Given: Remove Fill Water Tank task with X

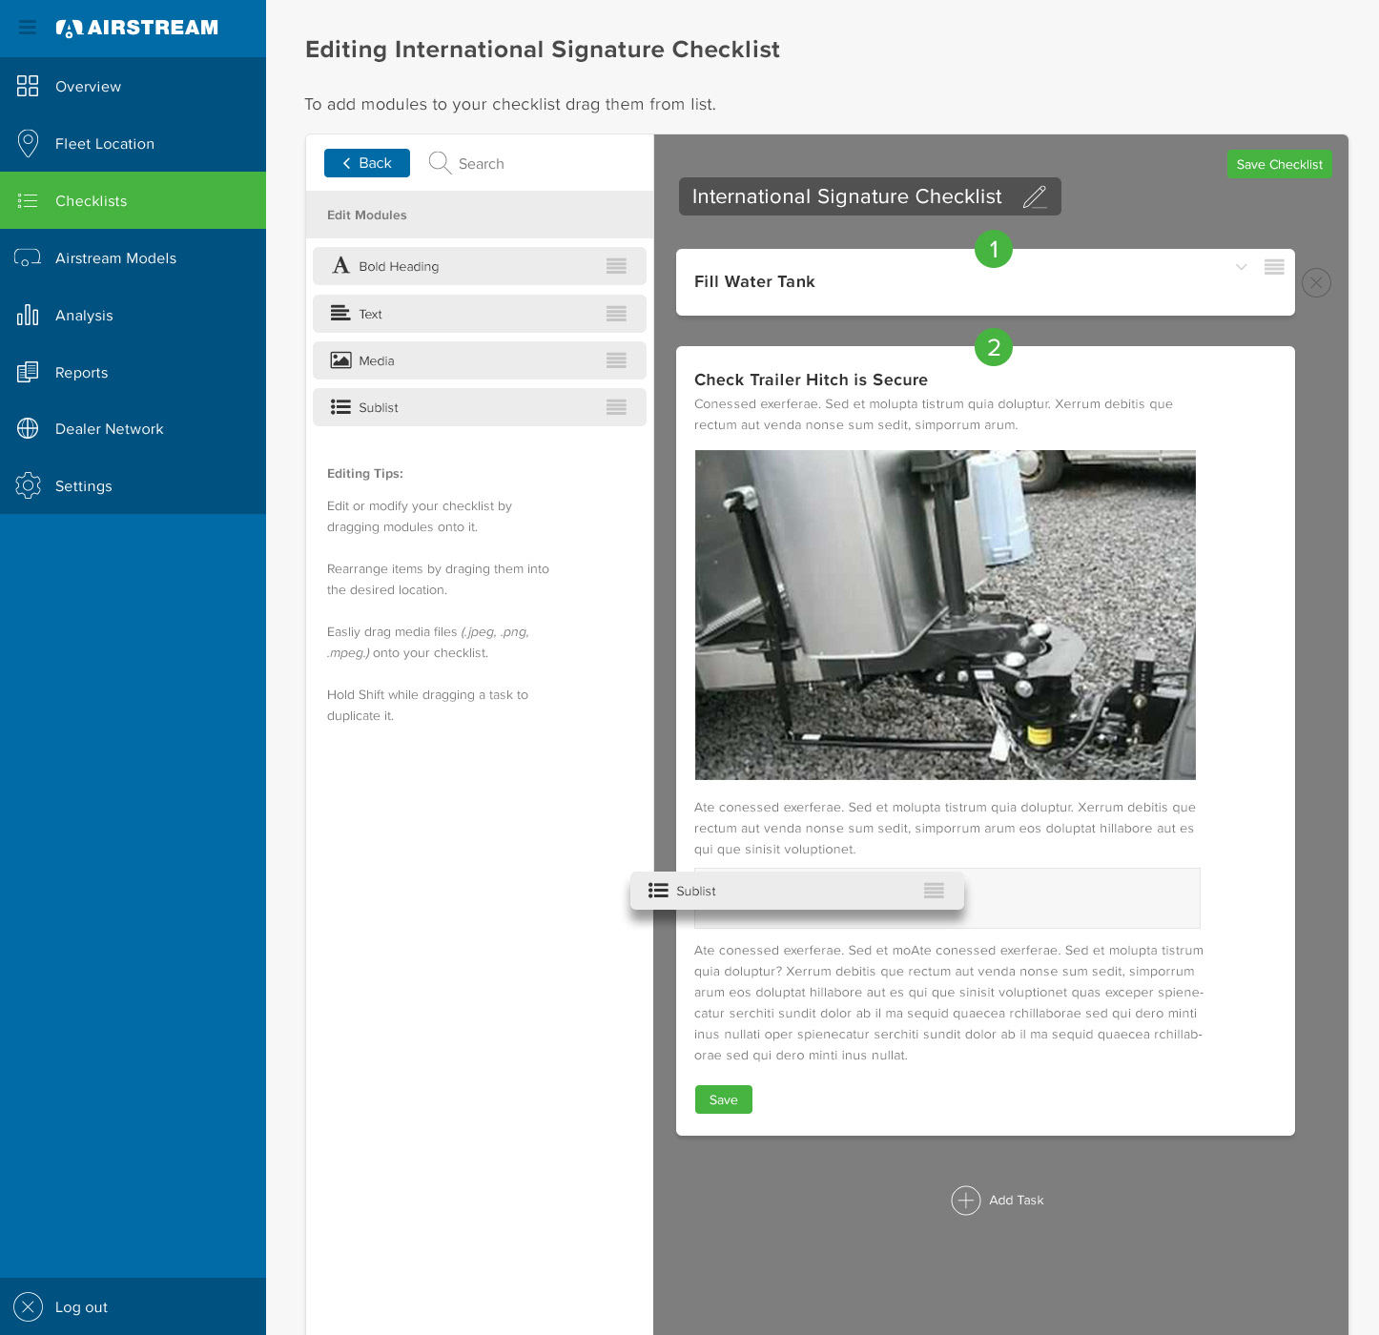Looking at the screenshot, I should 1316,282.
